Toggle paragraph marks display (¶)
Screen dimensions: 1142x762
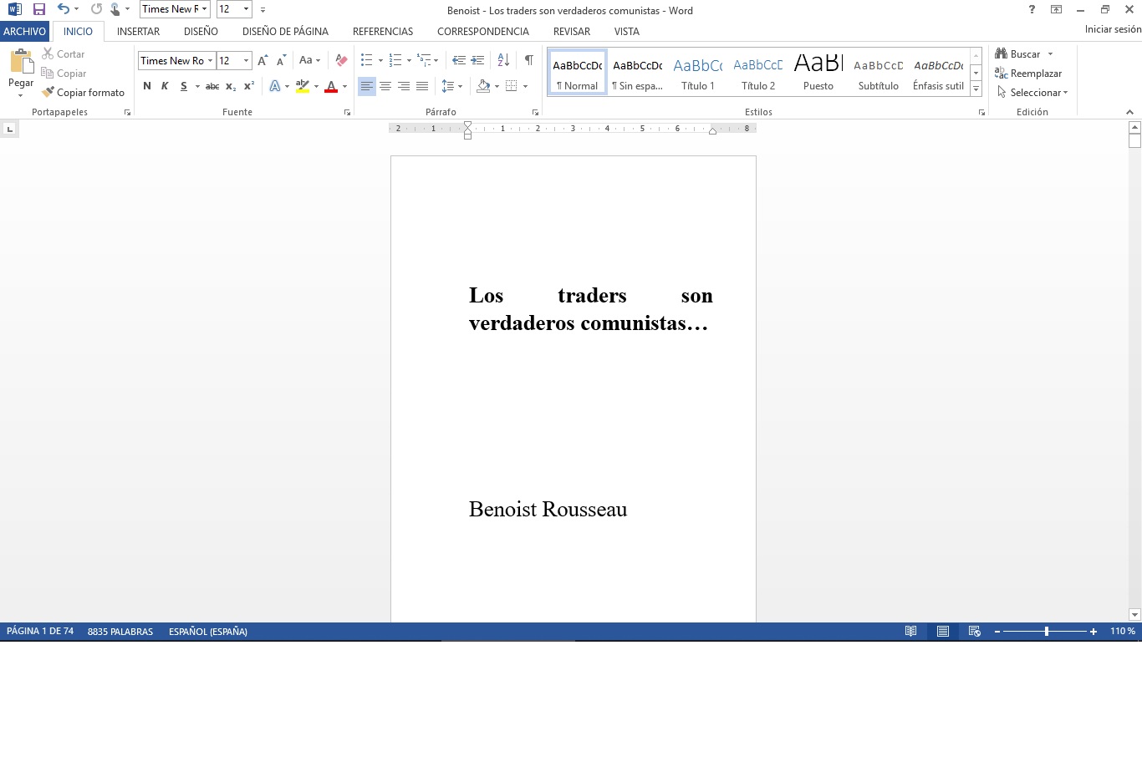(x=528, y=60)
